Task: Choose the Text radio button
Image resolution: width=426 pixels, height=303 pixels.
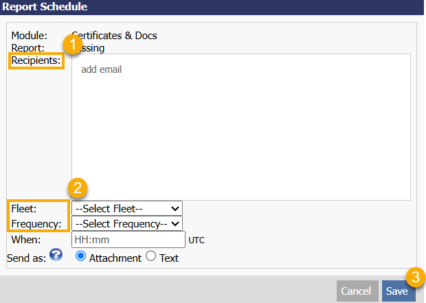Action: pyautogui.click(x=151, y=257)
